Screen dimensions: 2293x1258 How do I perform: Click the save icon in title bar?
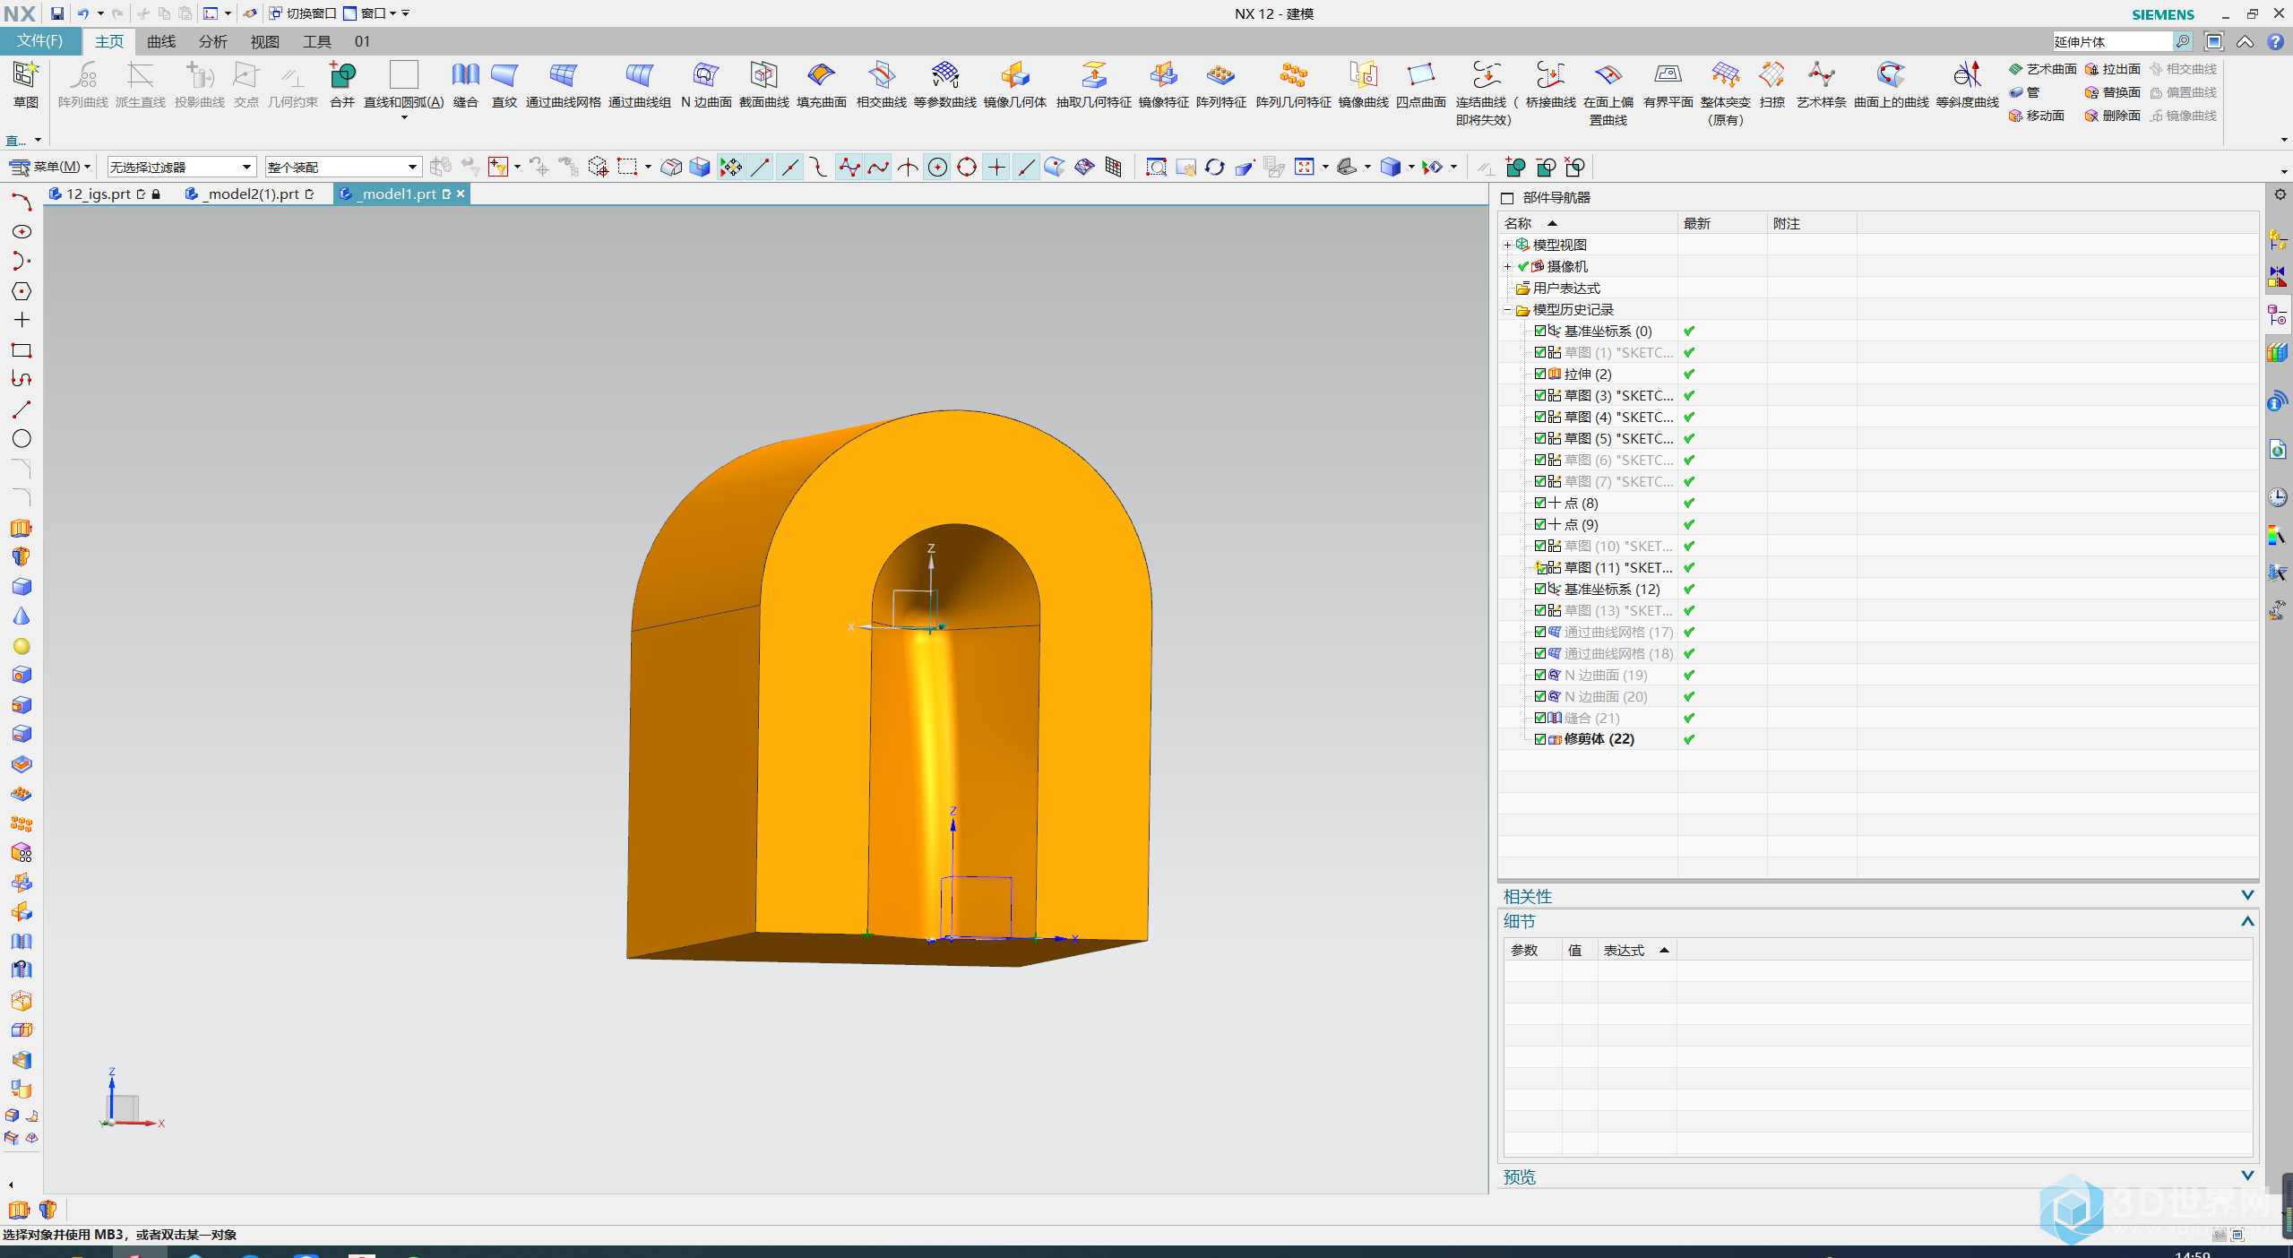tap(56, 13)
